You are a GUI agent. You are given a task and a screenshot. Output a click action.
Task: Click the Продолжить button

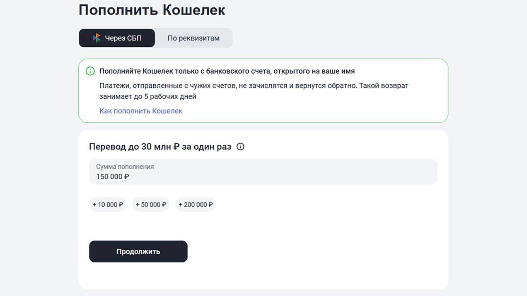coord(138,251)
